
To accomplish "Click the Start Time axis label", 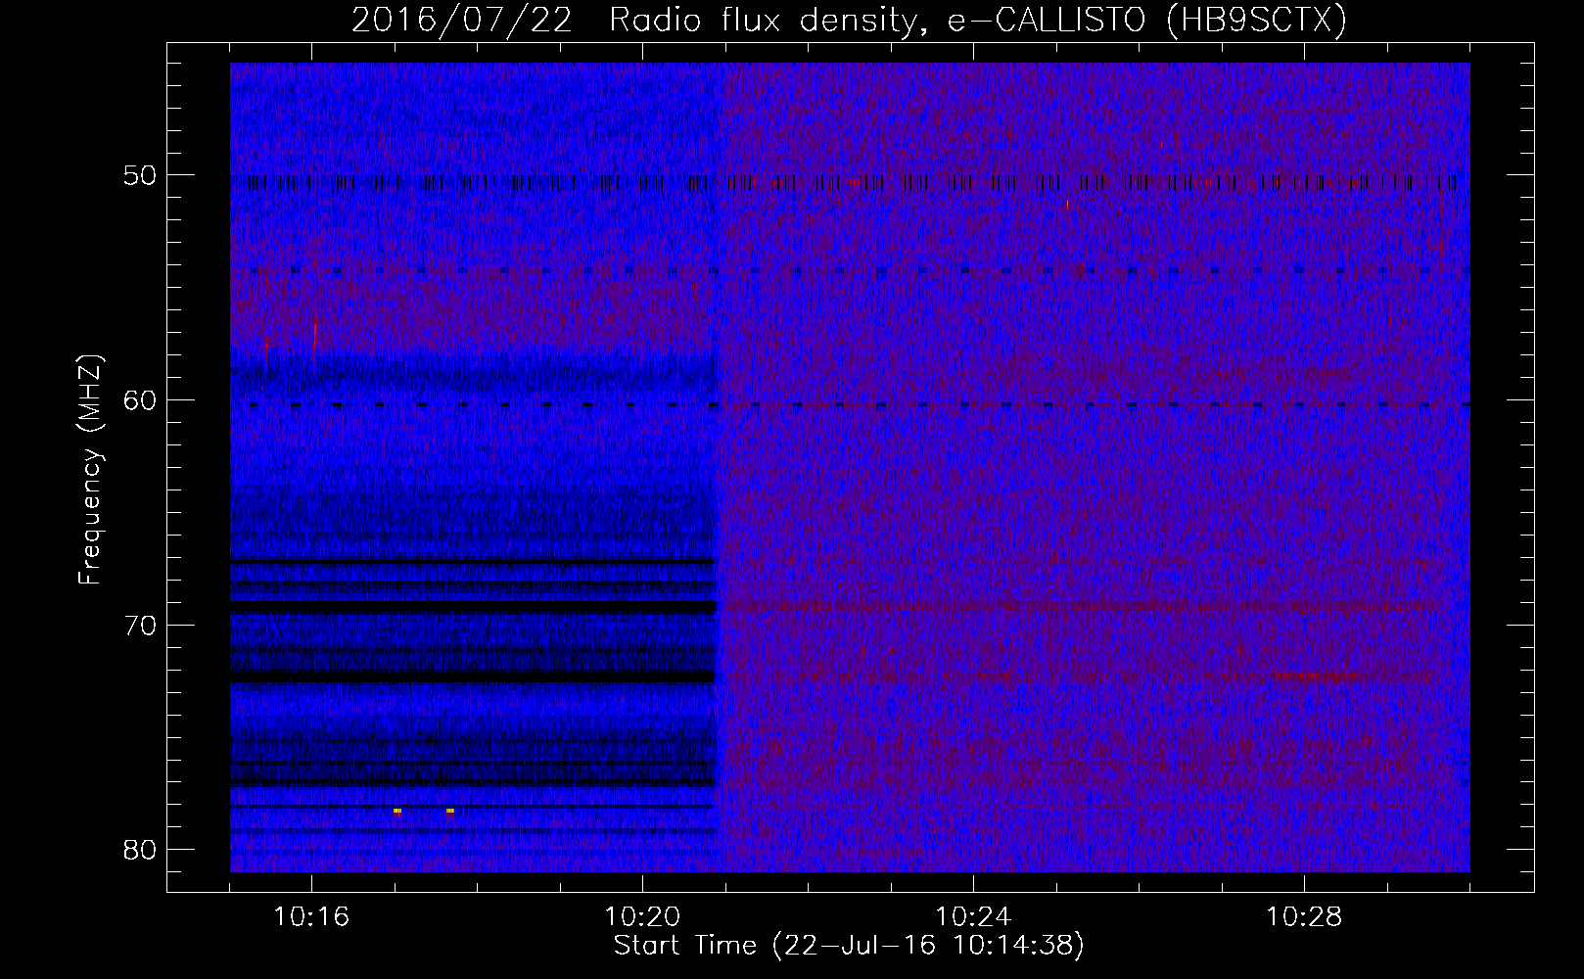I will pyautogui.click(x=849, y=946).
